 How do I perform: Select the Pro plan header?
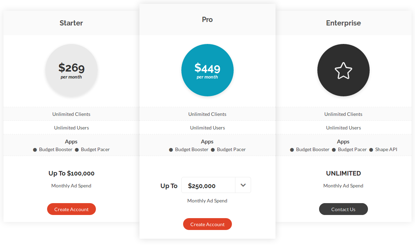(207, 20)
